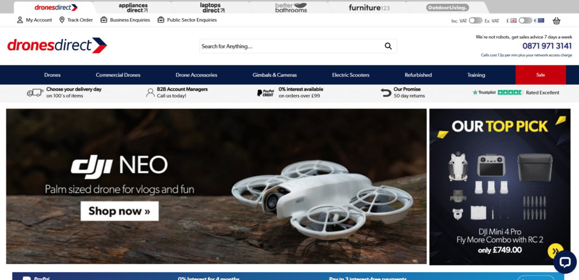Viewport: 579px width, 280px height.
Task: Open the Gimbals & Cameras menu item
Action: (274, 75)
